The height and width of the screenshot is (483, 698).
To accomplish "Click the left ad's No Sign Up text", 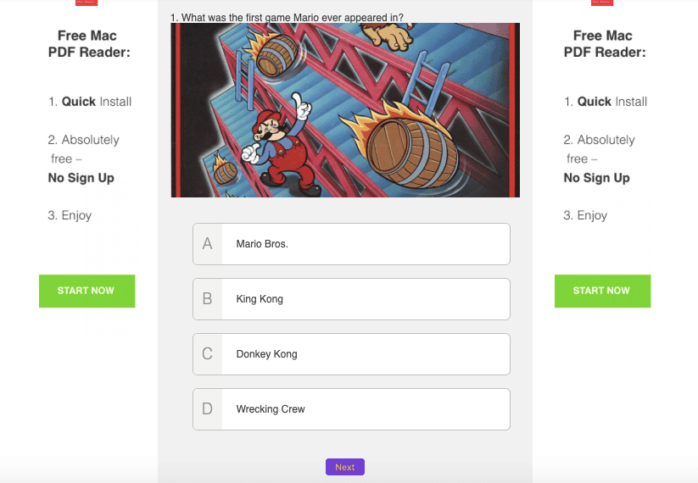I will [x=81, y=178].
